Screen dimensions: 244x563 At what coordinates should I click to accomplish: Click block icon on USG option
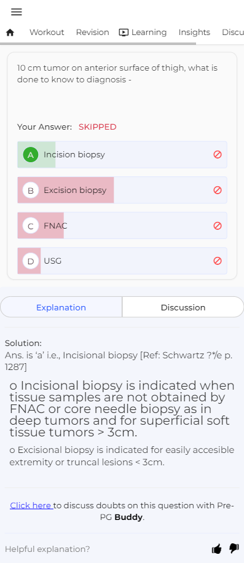tap(218, 261)
